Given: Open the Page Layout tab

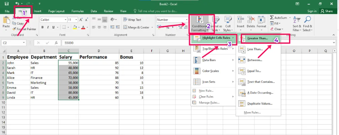Looking at the screenshot, I should pos(56,11).
